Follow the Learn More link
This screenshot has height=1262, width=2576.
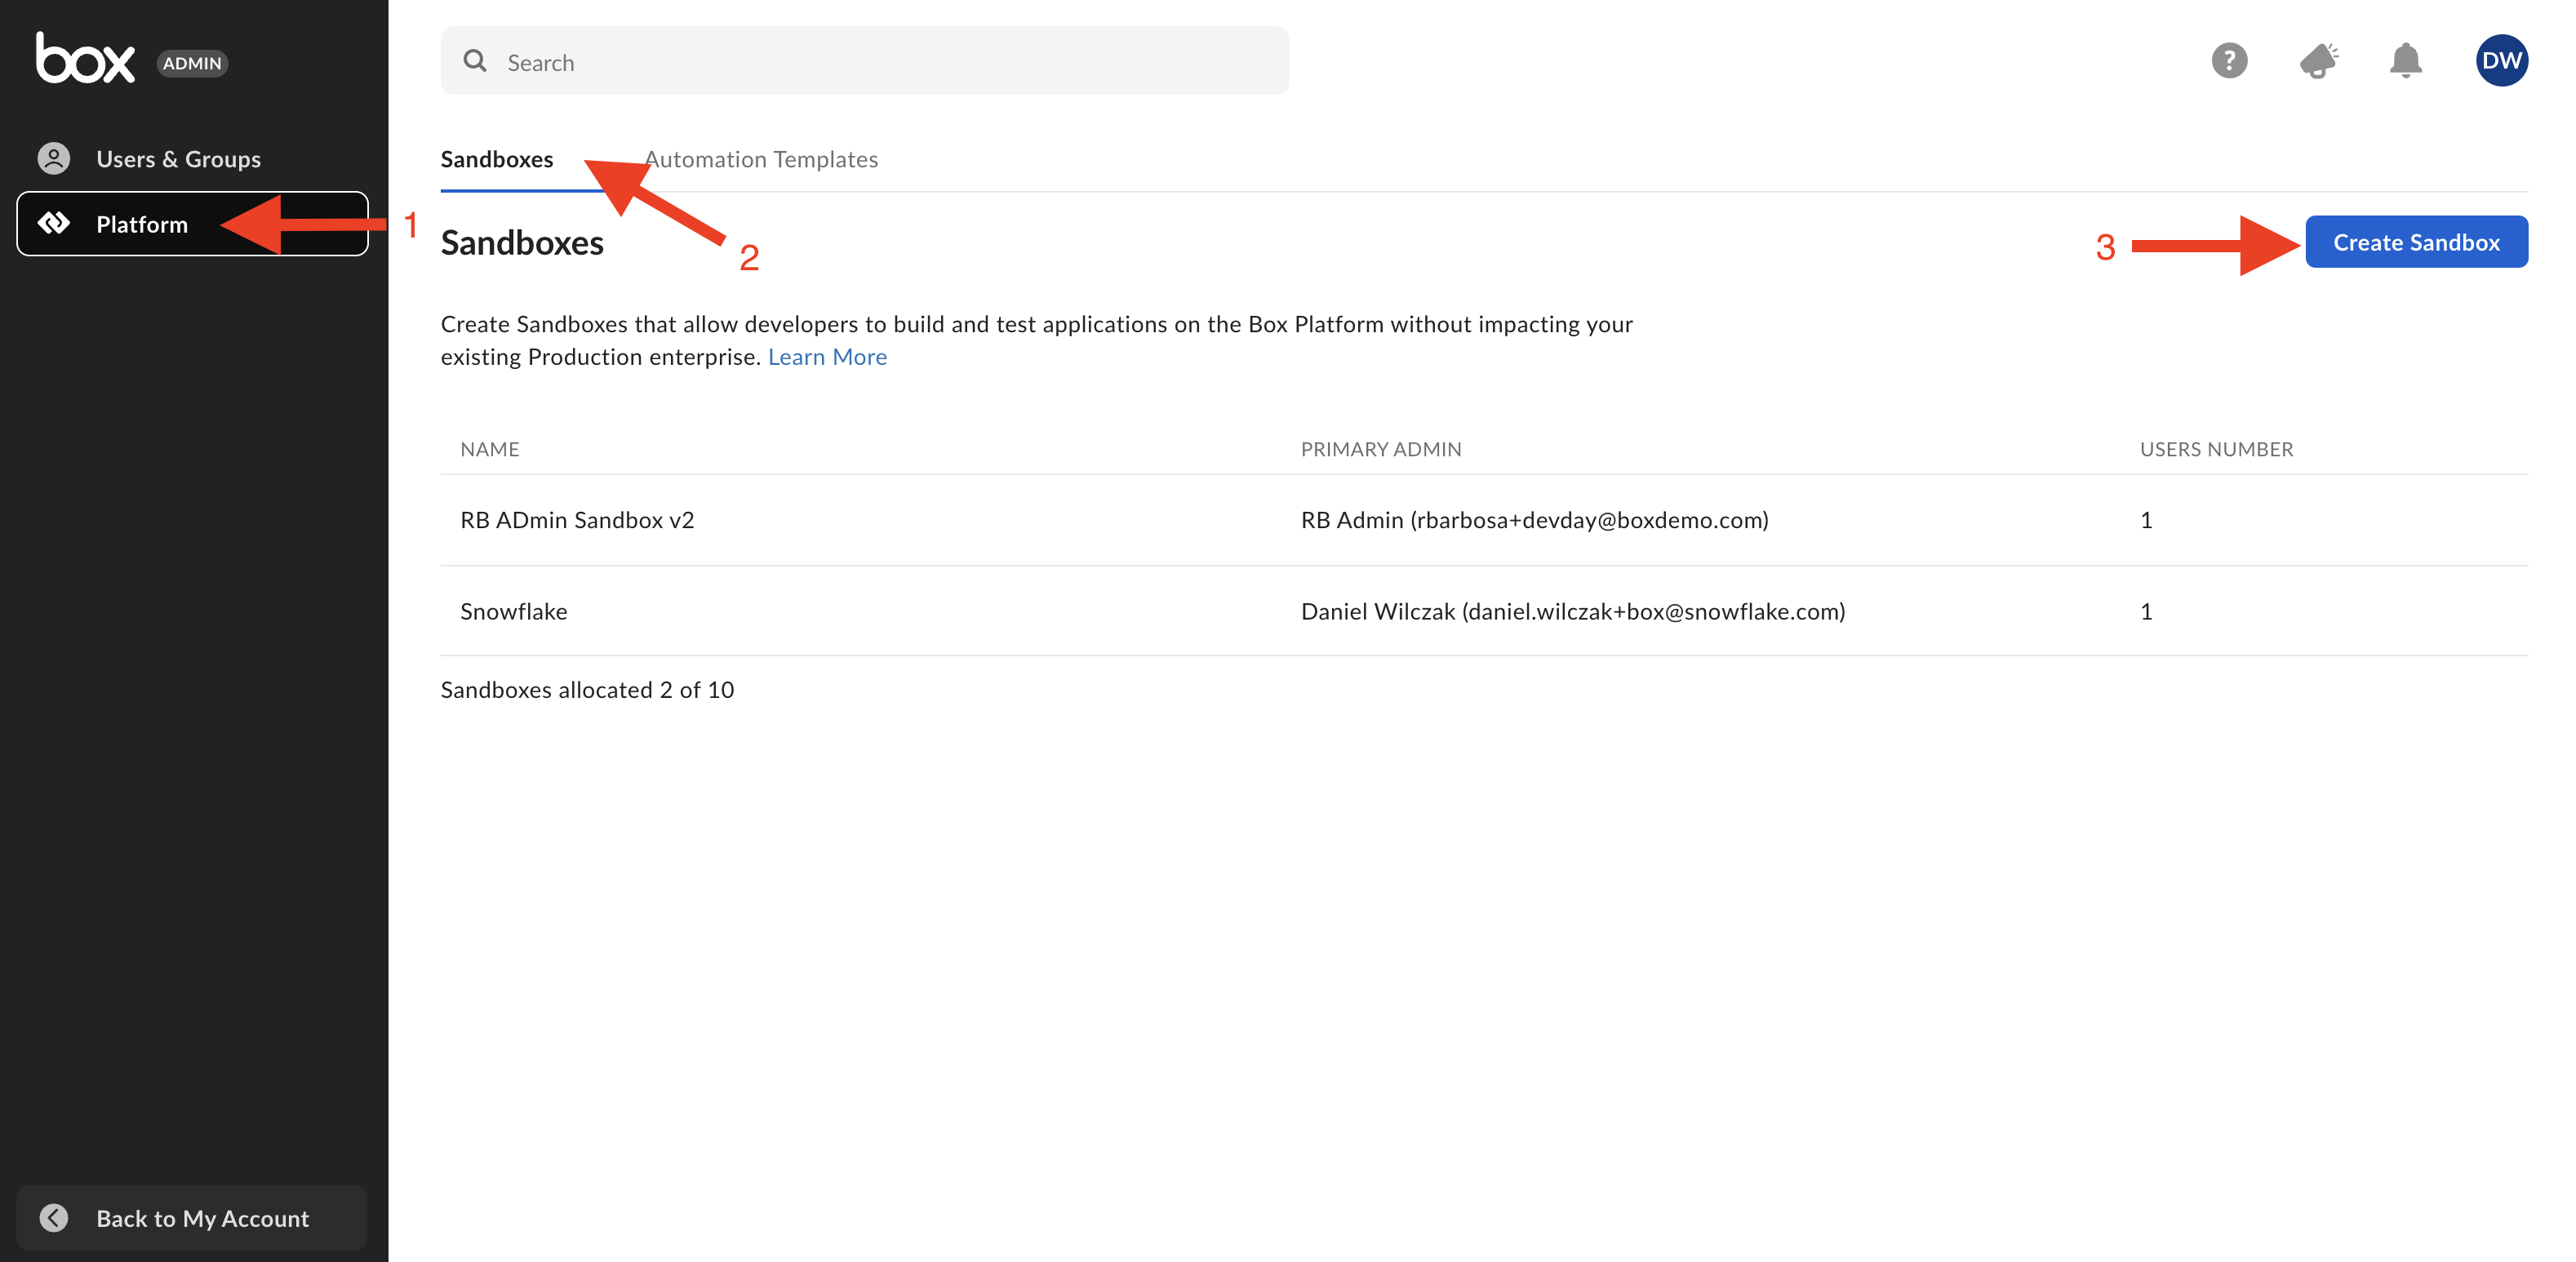pos(827,357)
